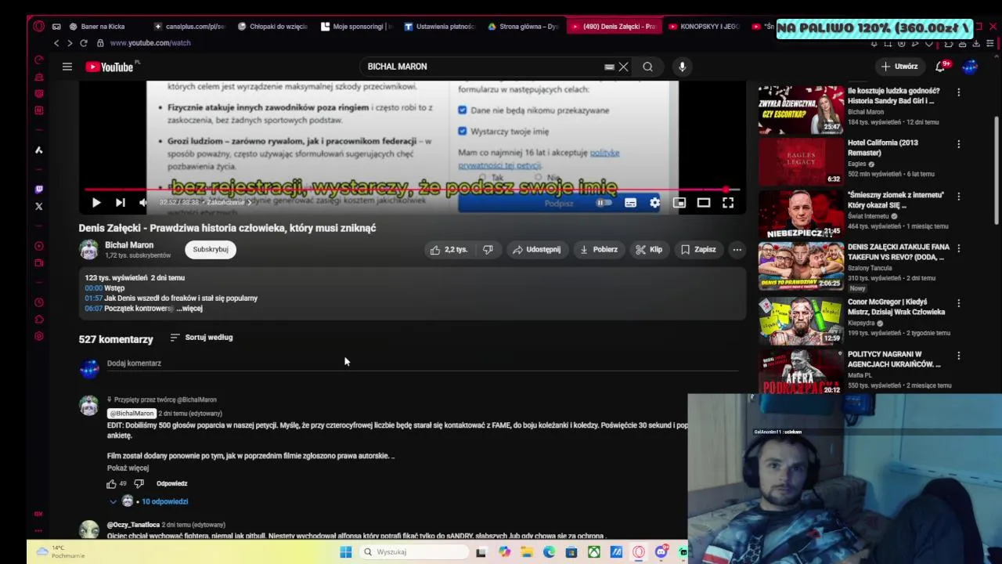Viewport: 1002px width, 564px height.
Task: Click the taskbar Wyszukaj search box
Action: pyautogui.click(x=413, y=551)
